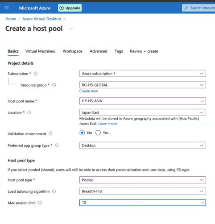Click the Create a host pool title

34,29
